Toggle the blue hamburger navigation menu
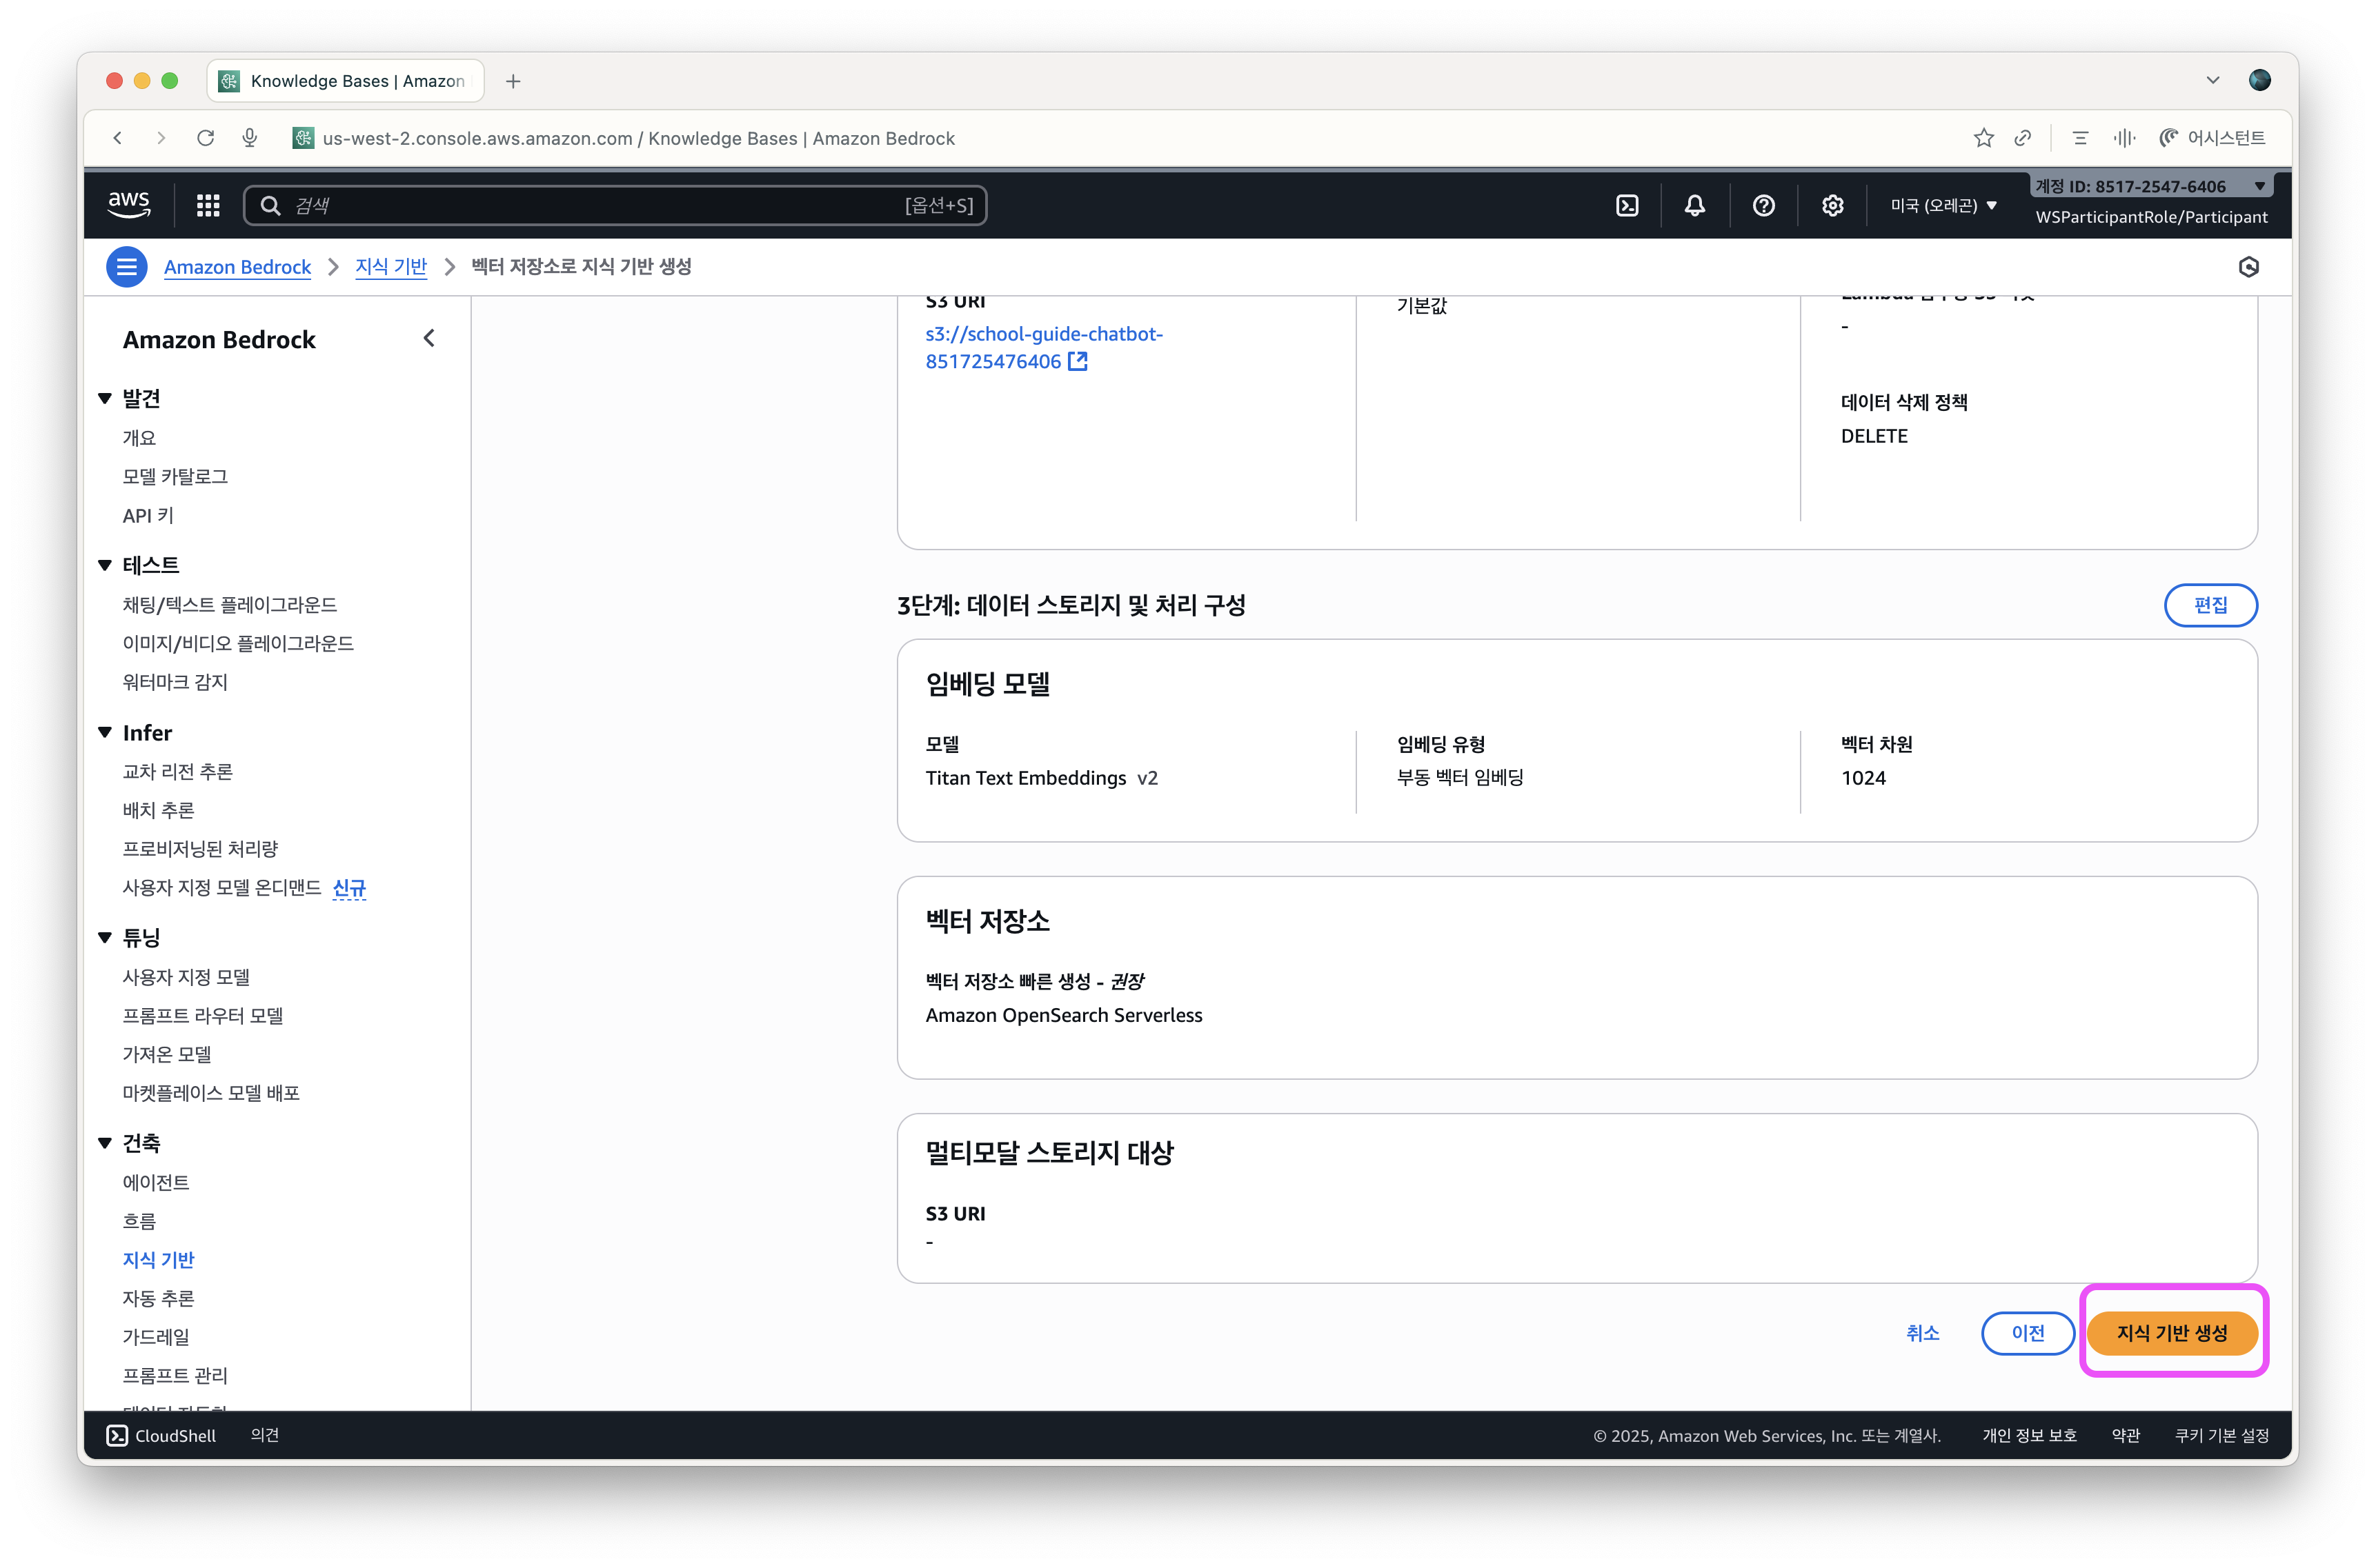 click(126, 267)
